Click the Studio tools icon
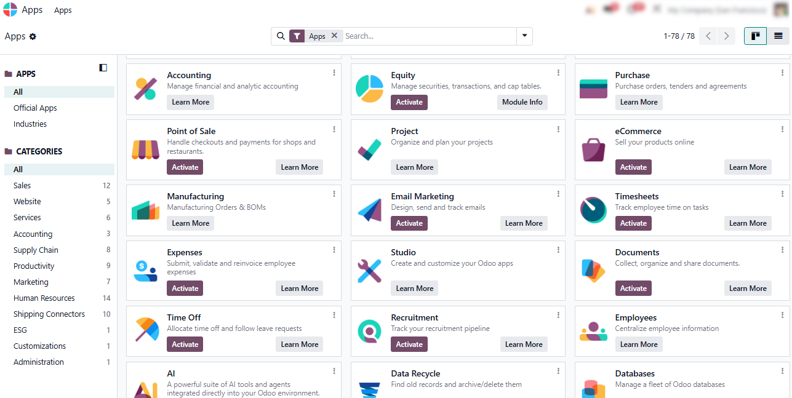This screenshot has height=398, width=792. [x=370, y=271]
